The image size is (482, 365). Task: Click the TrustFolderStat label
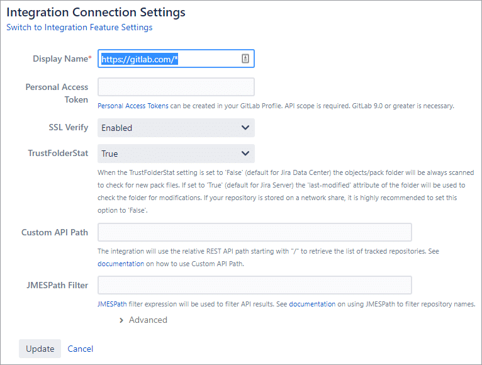(x=58, y=154)
